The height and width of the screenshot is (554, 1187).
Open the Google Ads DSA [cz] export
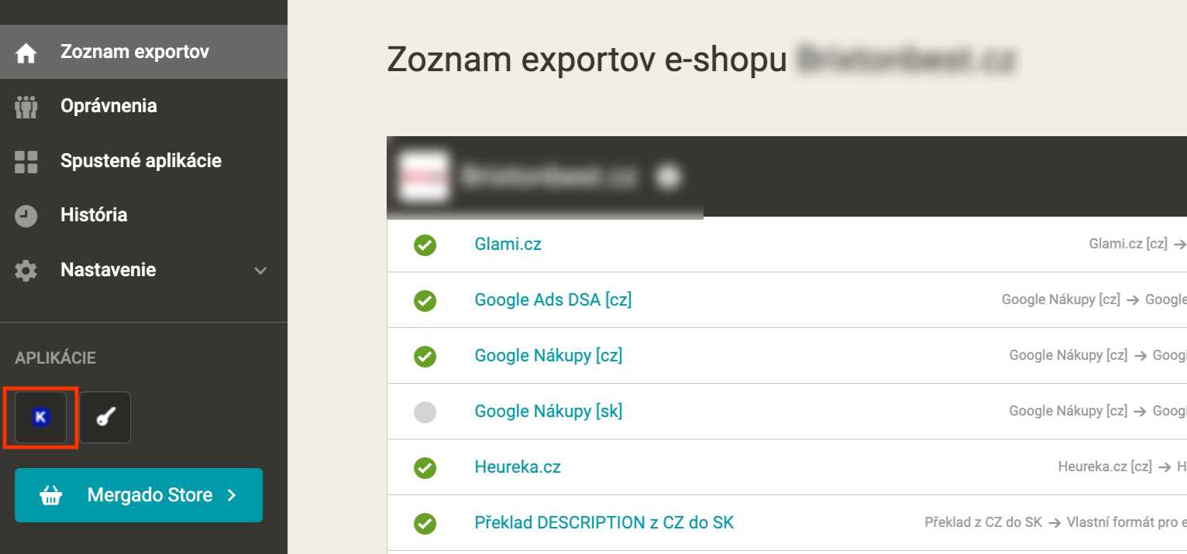(x=553, y=299)
